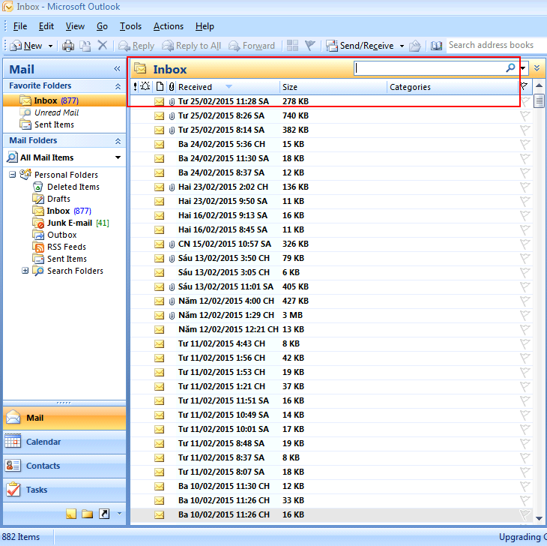Click the Delete X icon in toolbar
Image resolution: width=547 pixels, height=546 pixels.
click(103, 46)
